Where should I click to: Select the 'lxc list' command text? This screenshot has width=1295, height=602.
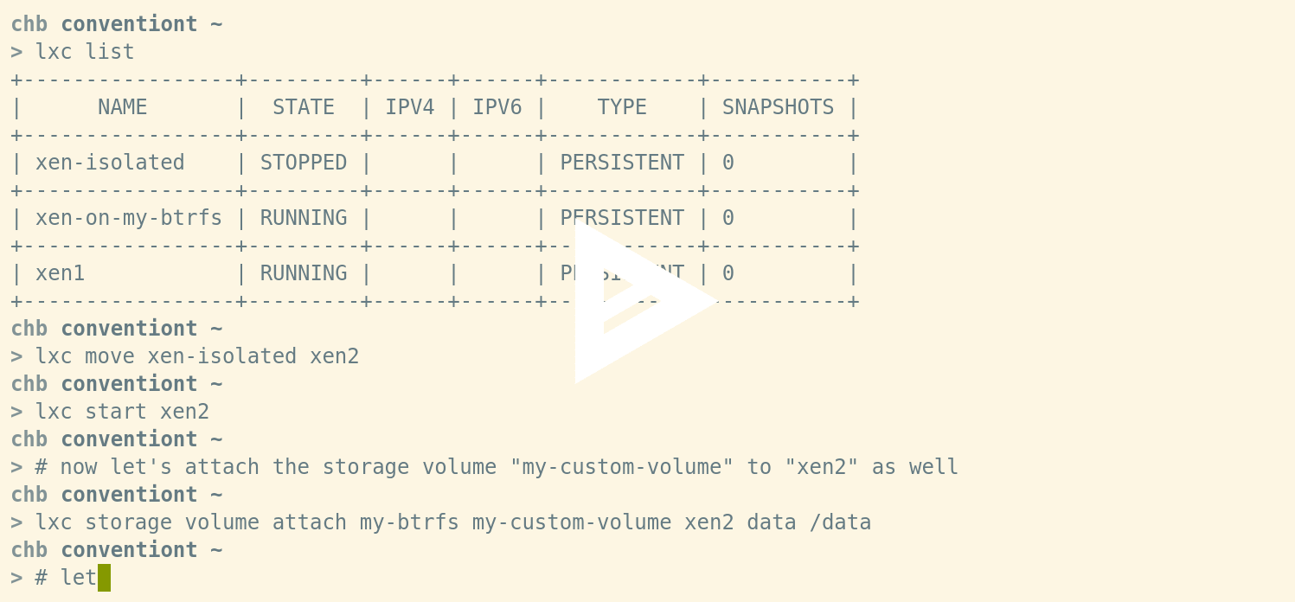pos(84,52)
